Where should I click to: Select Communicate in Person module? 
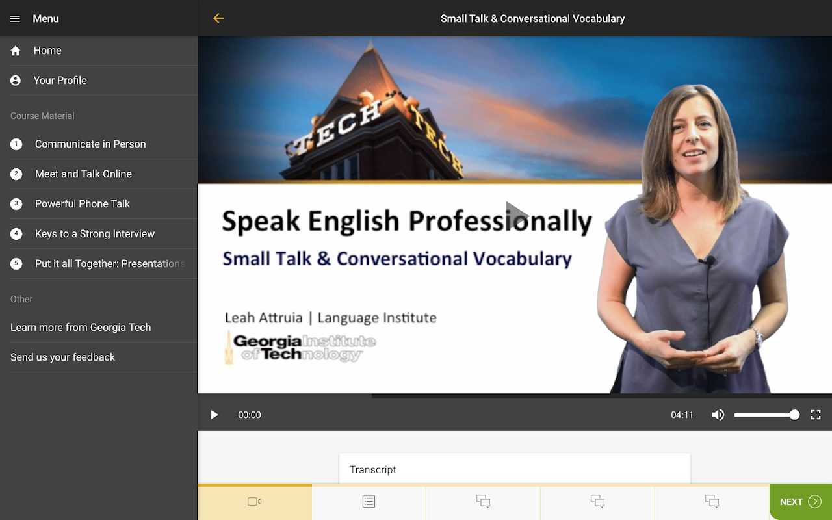pos(99,144)
